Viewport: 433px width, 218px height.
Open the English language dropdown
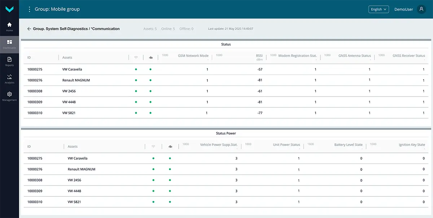(x=379, y=9)
